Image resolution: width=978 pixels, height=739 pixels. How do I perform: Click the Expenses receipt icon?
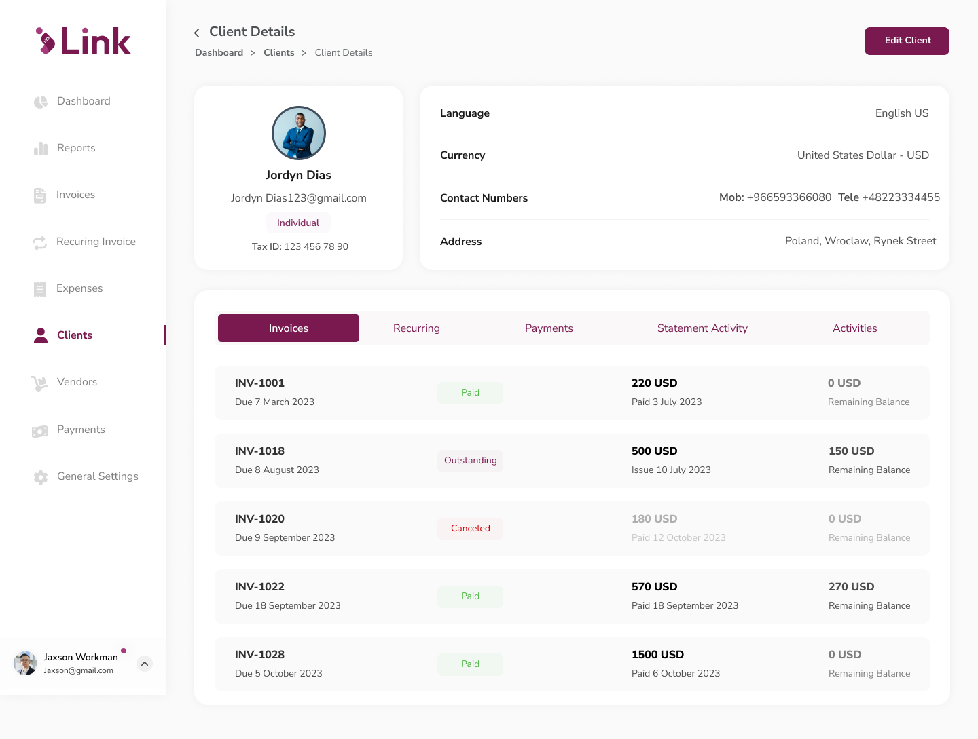(40, 289)
